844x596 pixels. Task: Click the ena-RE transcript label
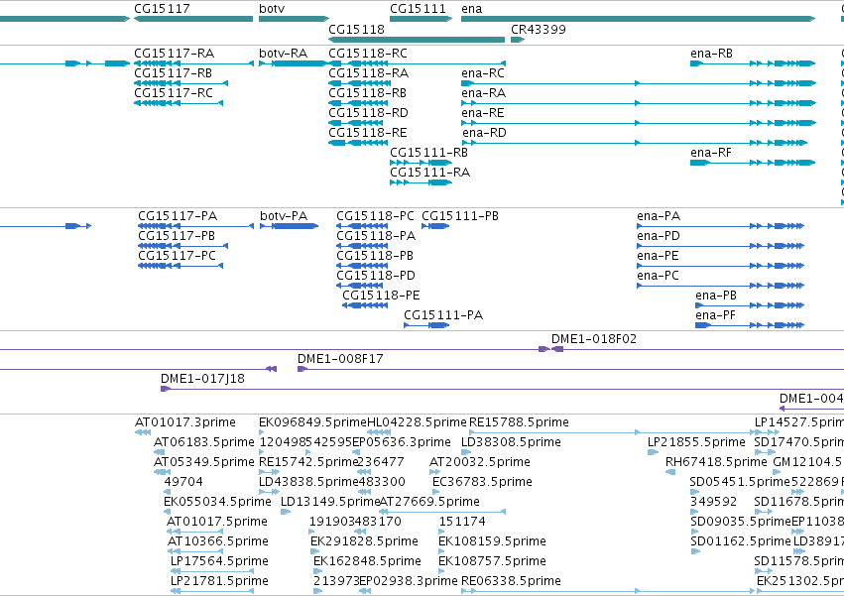coord(483,113)
